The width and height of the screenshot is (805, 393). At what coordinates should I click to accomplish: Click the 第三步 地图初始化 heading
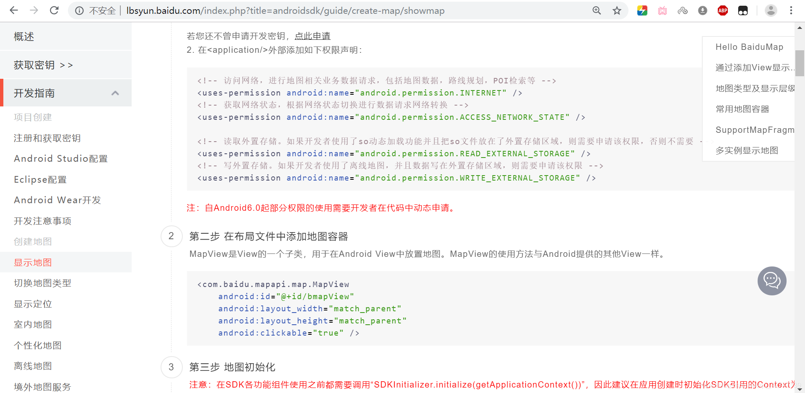232,367
